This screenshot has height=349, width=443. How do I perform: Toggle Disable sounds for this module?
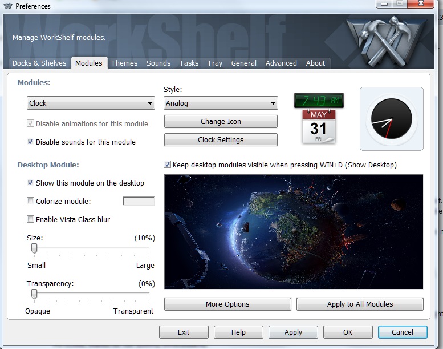click(31, 142)
